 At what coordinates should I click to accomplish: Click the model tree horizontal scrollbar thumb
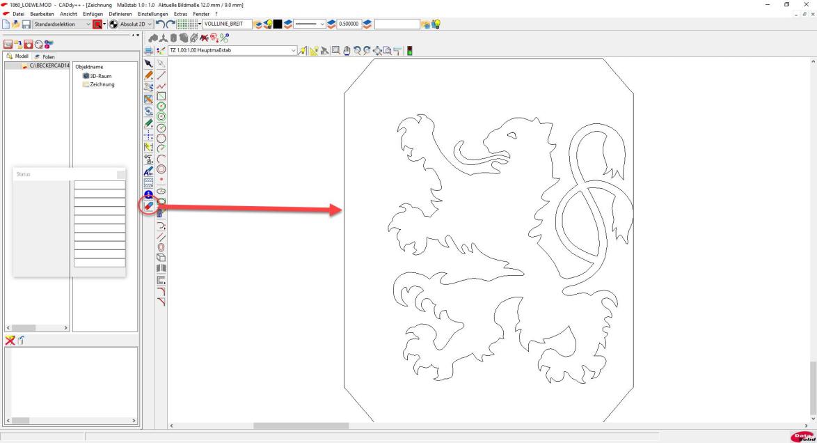[x=24, y=327]
